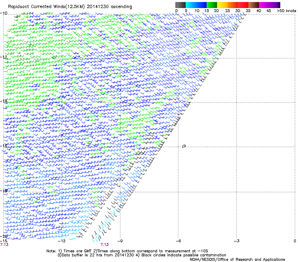Screen dimensions: 298x262
Task: Click the 'Rapidscat Corrected Winds(12.5KM) 20141230 ascending' title
Action: tap(70, 7)
